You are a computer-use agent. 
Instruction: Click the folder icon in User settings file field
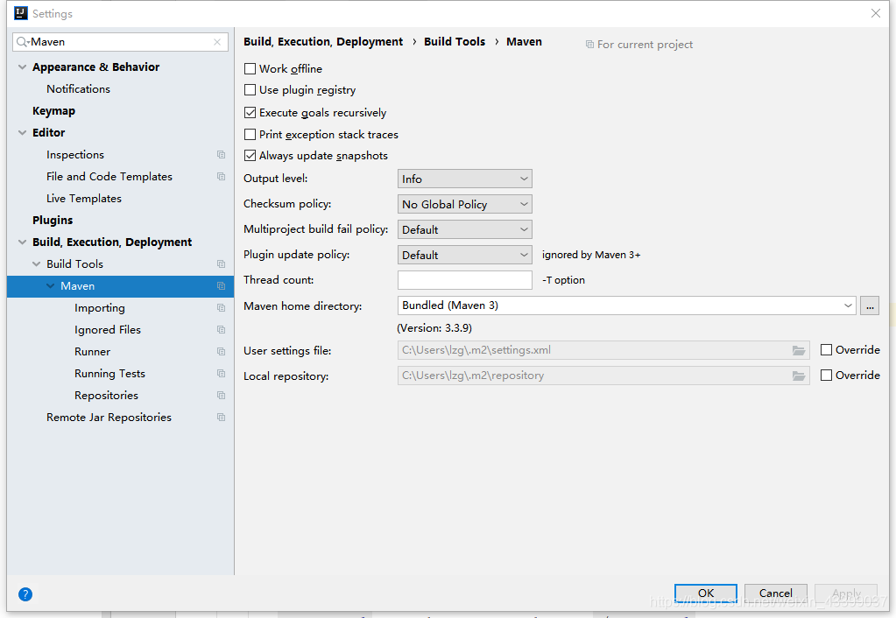799,350
